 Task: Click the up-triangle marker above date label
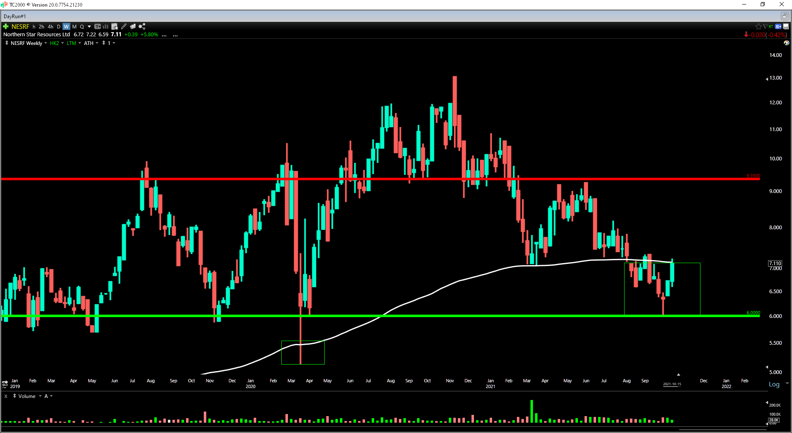[679, 374]
